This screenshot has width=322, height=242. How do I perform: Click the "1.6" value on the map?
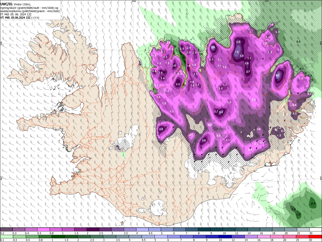click(168, 63)
